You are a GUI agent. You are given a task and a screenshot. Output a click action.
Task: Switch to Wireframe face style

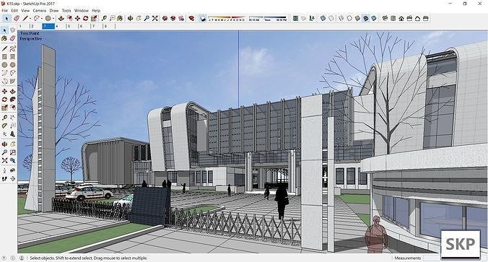tap(341, 19)
